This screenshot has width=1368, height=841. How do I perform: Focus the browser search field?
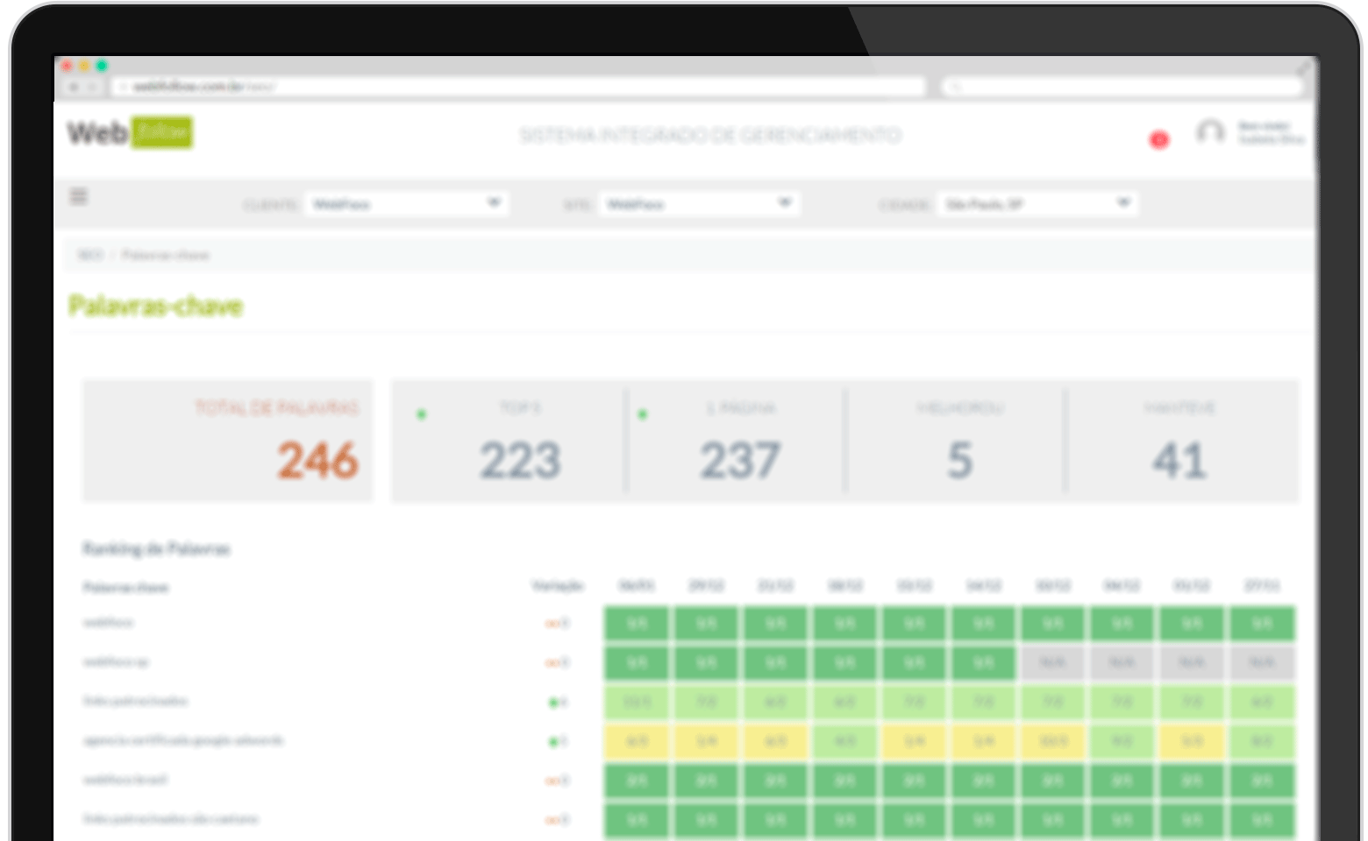[x=1122, y=87]
